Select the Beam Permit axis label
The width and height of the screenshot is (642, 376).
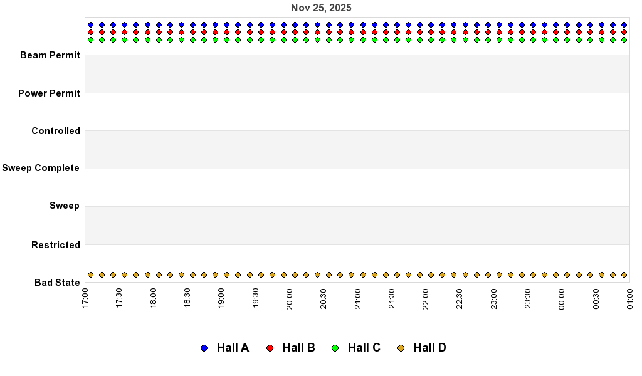50,55
